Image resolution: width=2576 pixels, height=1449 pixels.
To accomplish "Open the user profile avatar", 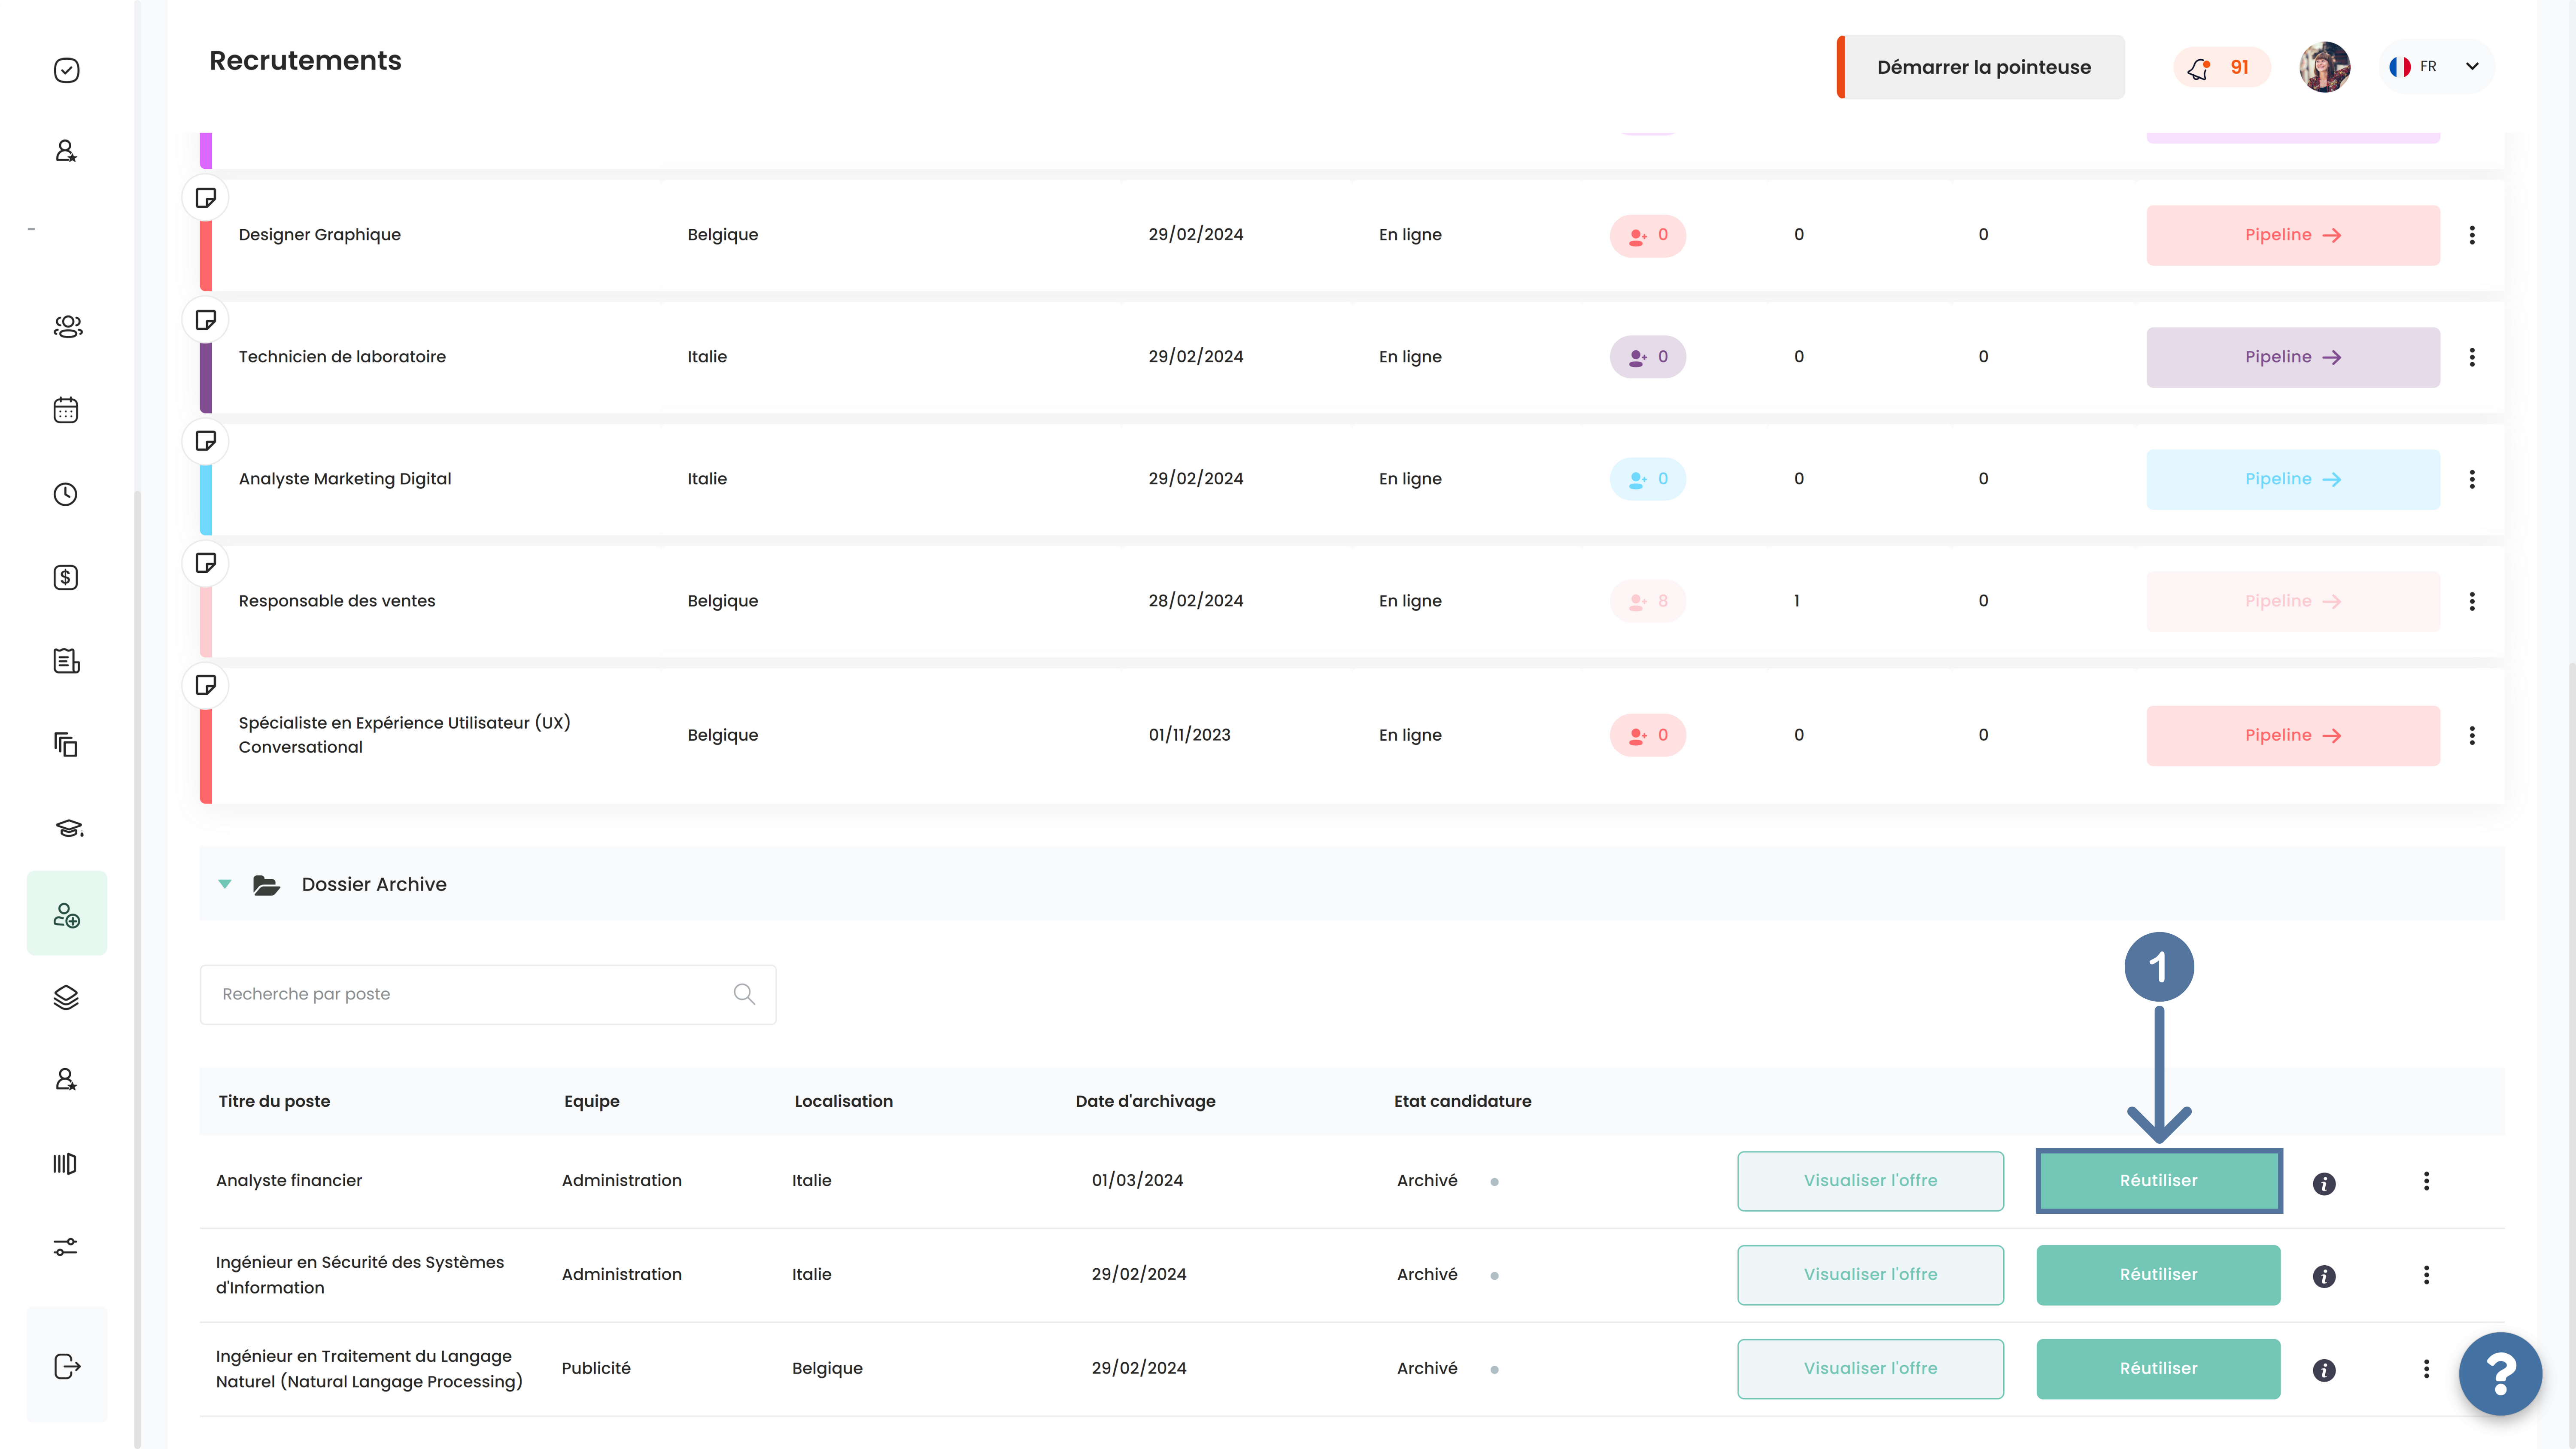I will point(2324,67).
